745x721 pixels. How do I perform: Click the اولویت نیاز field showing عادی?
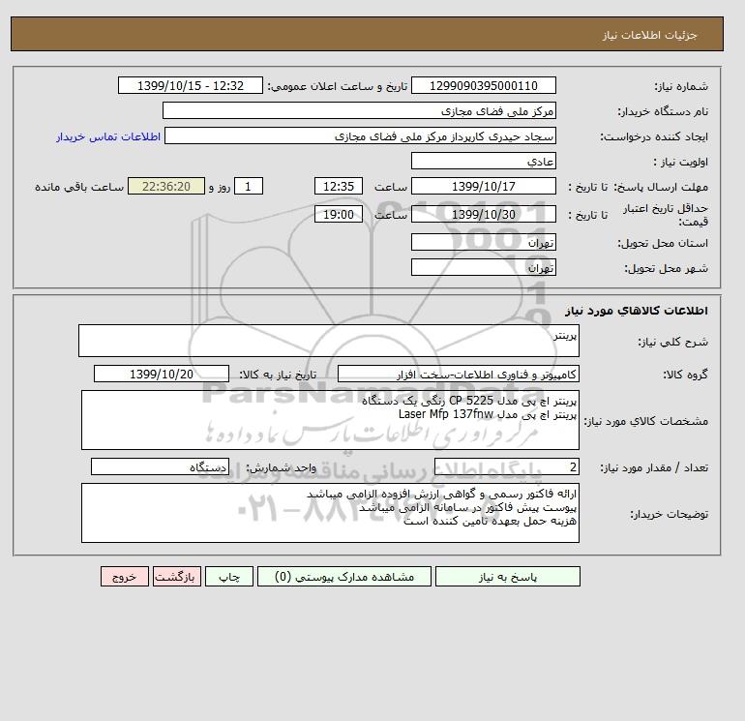tap(483, 161)
